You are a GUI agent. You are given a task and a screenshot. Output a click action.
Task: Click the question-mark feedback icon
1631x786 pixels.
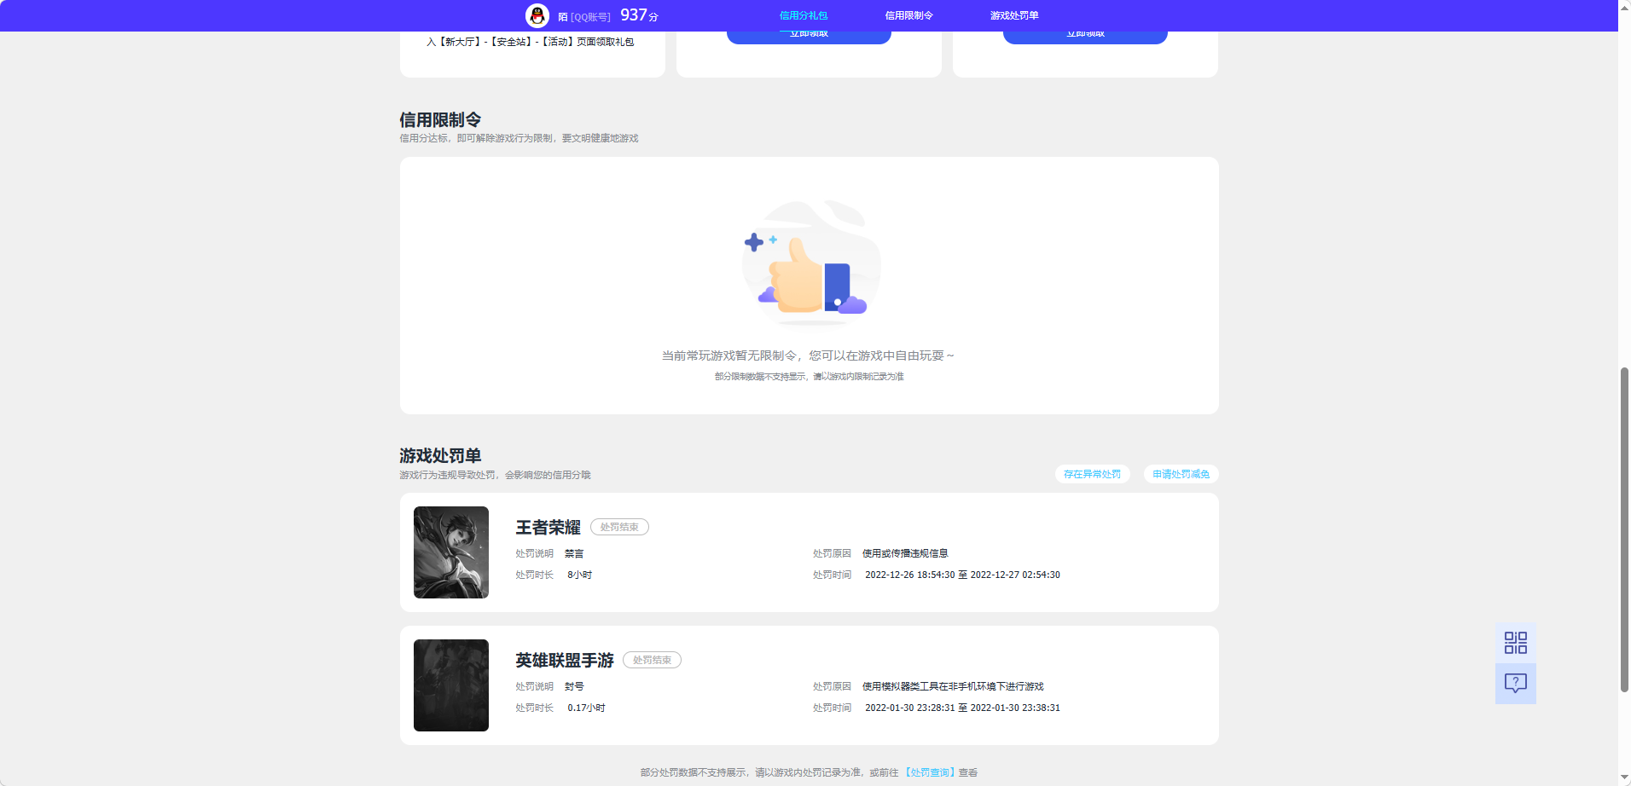1516,683
